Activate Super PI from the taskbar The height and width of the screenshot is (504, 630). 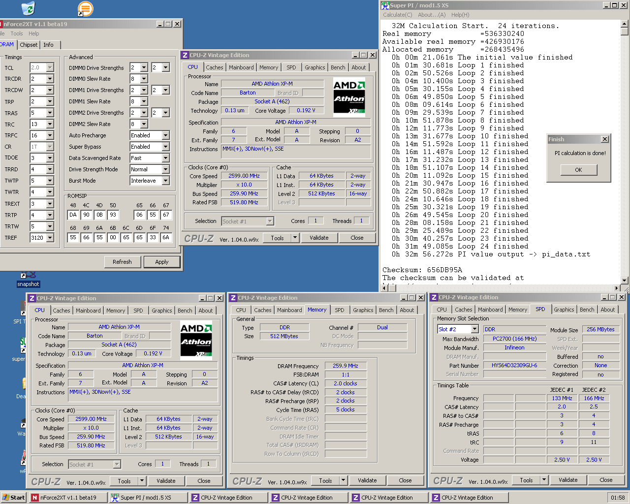(x=149, y=498)
